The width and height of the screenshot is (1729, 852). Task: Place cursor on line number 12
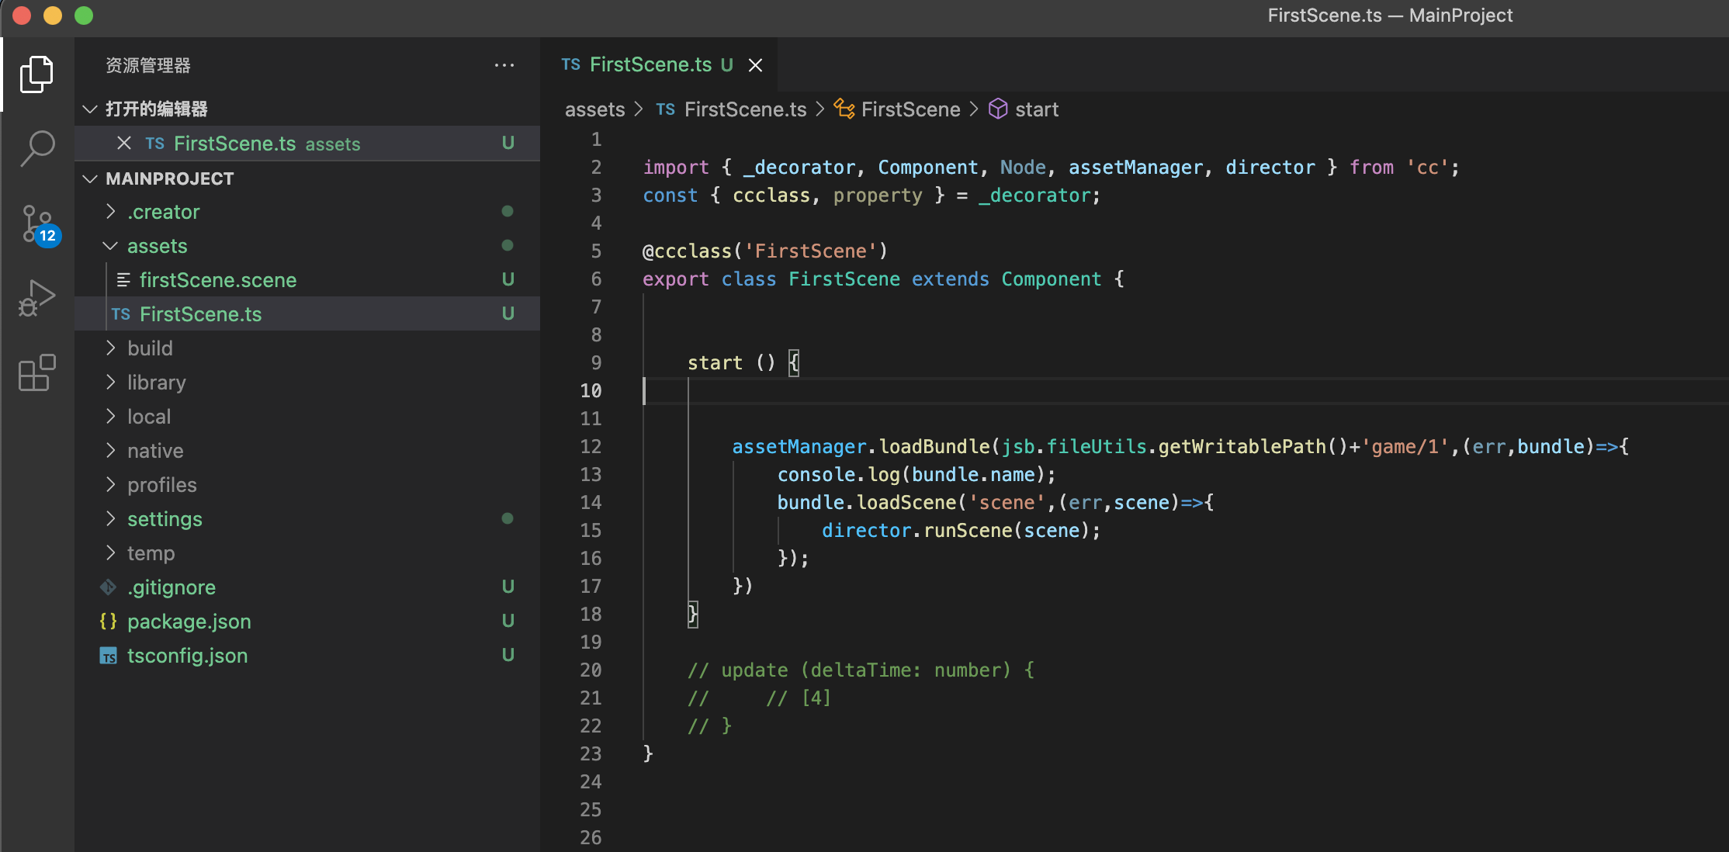(591, 447)
